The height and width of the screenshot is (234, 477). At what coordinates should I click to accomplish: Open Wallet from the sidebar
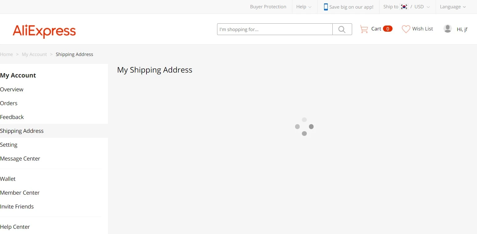tap(8, 179)
